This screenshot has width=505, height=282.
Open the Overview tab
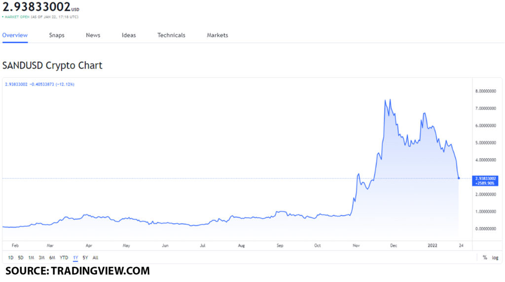15,35
